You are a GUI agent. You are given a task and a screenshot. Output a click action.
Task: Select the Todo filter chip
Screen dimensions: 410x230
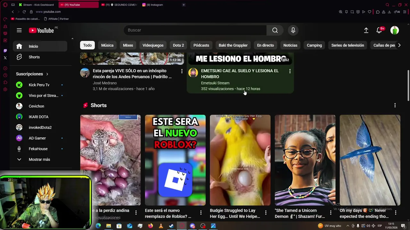[87, 45]
